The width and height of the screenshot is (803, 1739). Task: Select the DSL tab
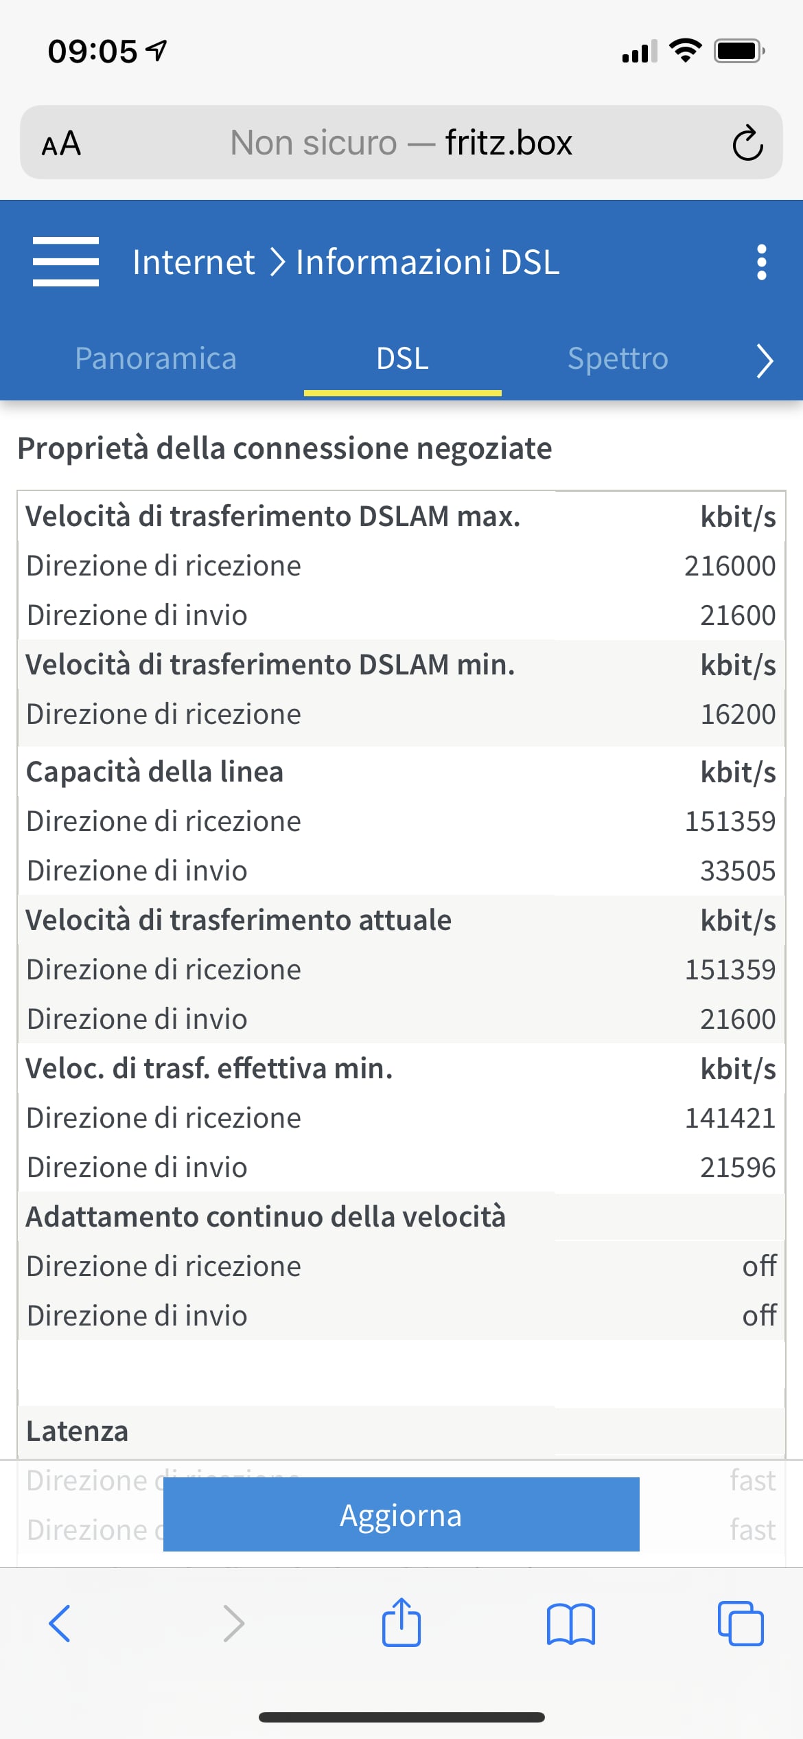point(402,359)
